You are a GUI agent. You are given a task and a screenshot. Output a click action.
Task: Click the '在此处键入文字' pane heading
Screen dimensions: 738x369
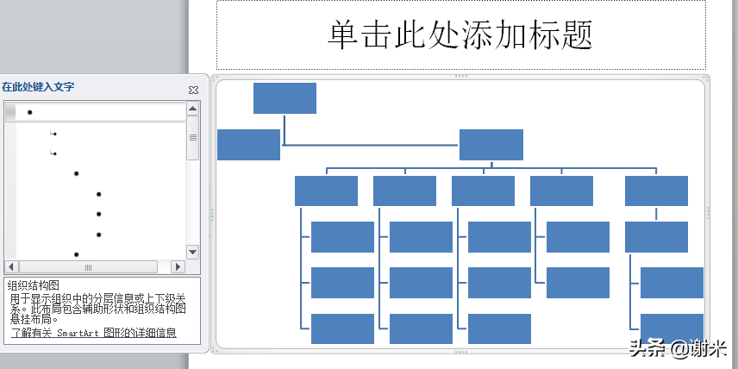click(38, 87)
